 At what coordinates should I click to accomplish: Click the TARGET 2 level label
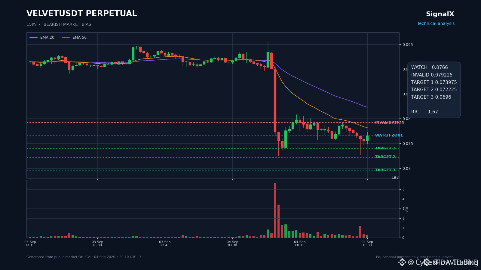coord(385,157)
